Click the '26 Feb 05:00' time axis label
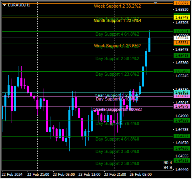 pos(141,175)
